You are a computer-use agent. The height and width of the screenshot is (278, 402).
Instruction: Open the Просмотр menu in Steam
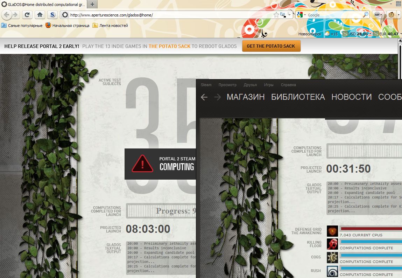point(227,85)
